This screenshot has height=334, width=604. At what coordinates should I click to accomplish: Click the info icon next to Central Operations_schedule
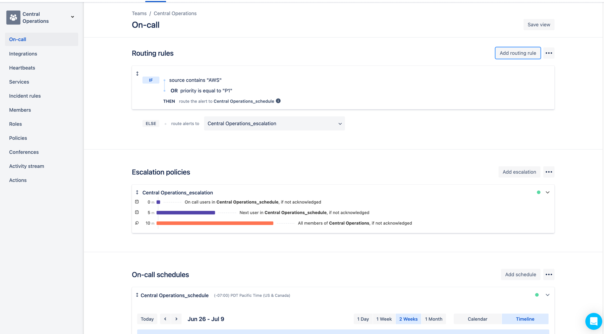pos(278,101)
